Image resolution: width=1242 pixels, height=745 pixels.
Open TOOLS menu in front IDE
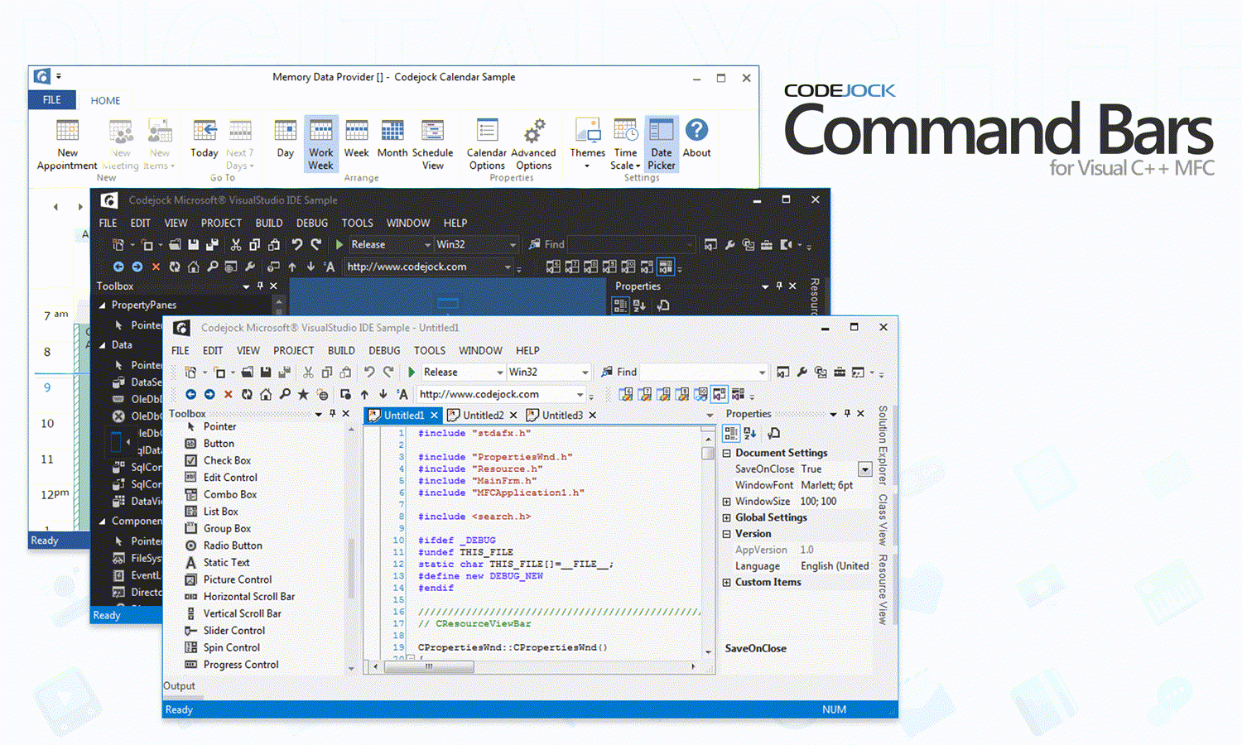430,351
